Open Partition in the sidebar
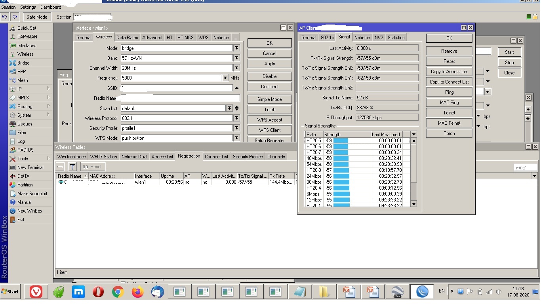 click(x=25, y=185)
